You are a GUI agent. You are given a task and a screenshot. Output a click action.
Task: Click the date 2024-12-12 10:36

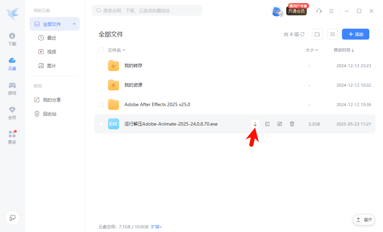354,104
